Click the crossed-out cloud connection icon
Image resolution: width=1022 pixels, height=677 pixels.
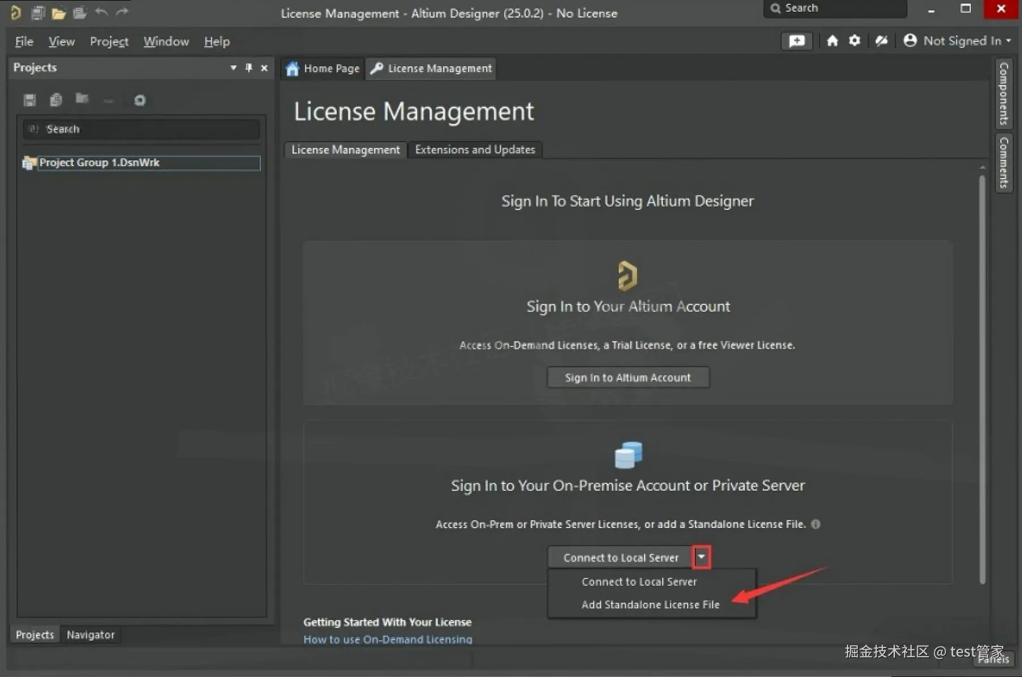click(881, 41)
